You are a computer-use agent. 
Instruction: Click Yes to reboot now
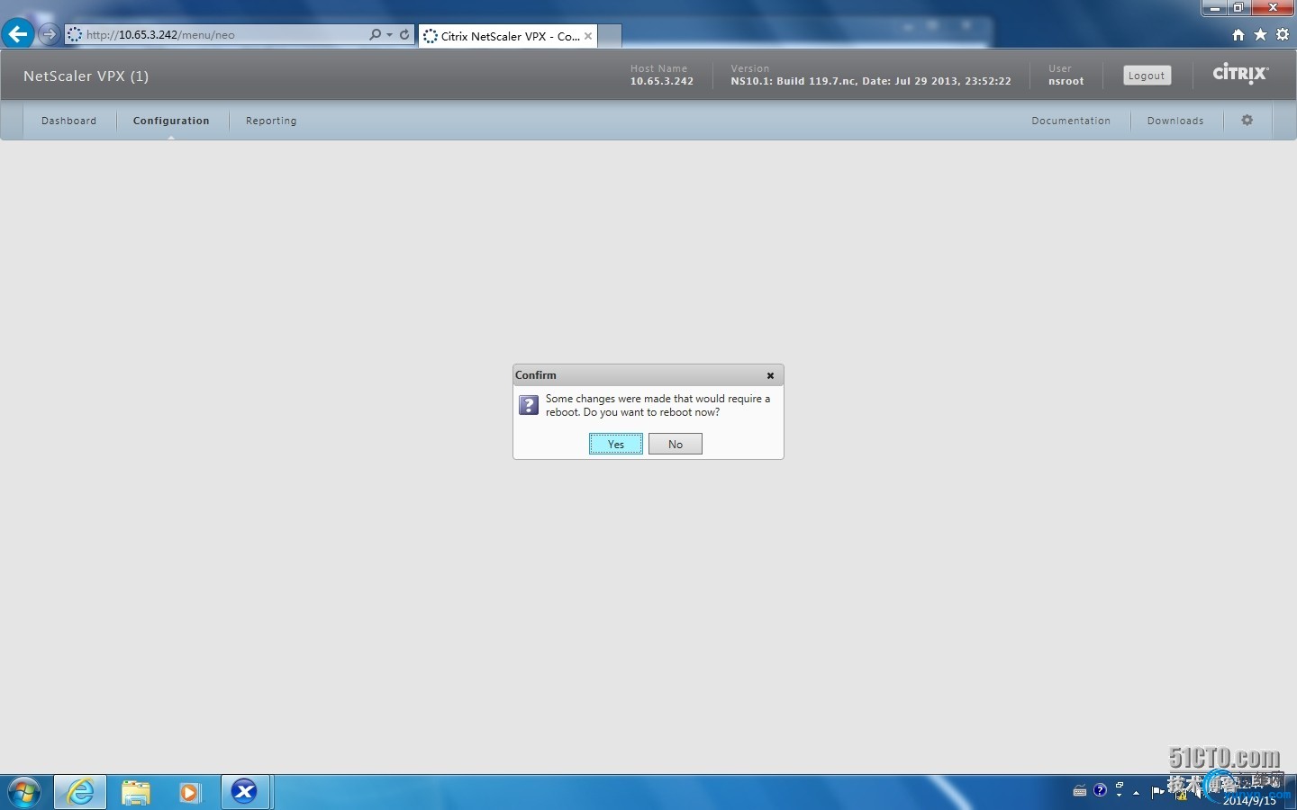[x=616, y=444]
